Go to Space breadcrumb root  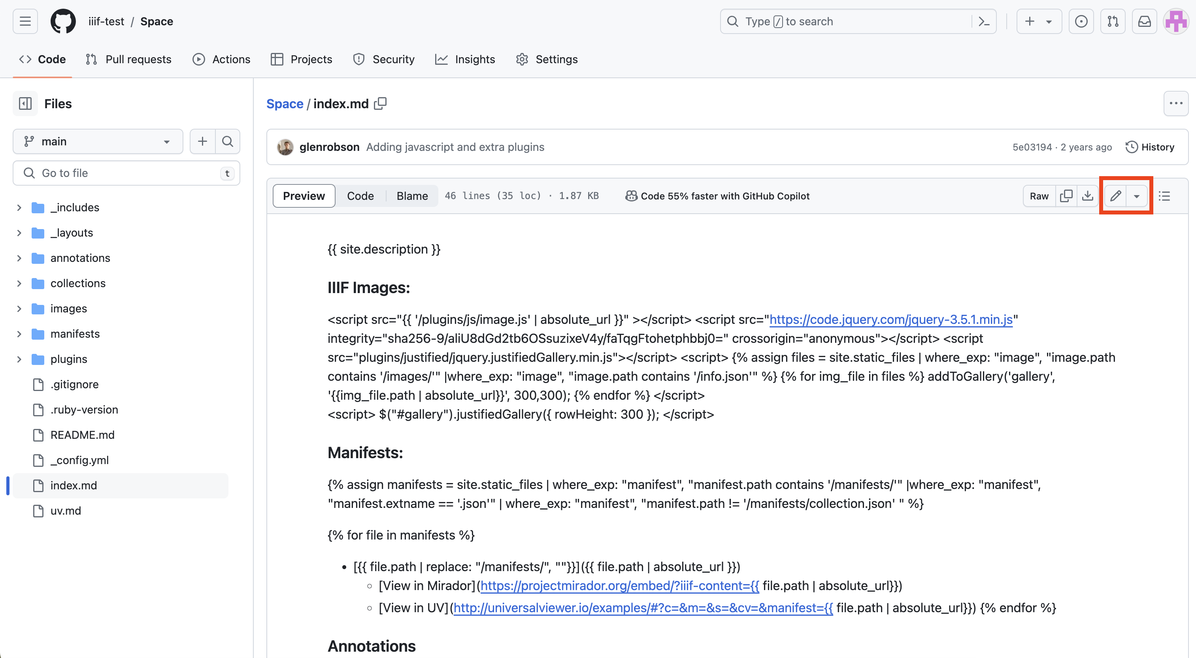[x=285, y=103]
